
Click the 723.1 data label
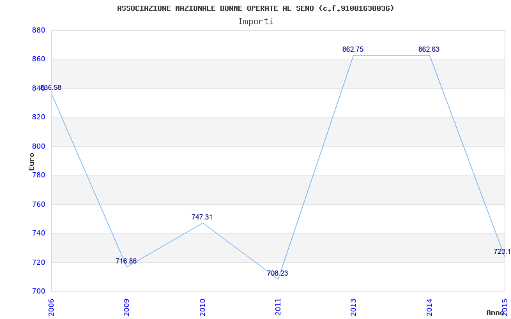tap(502, 251)
